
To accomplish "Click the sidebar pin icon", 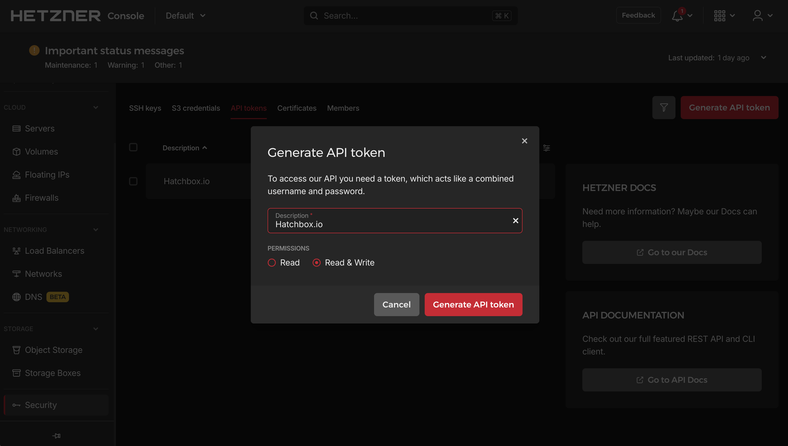I will (x=57, y=436).
